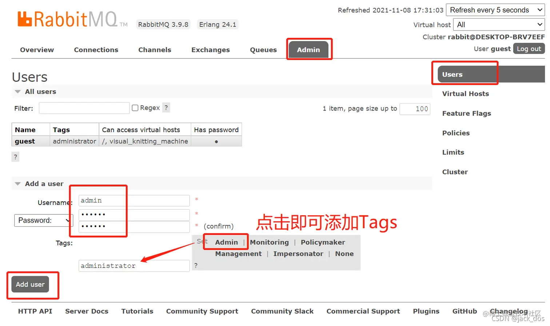Click the Add user button
The width and height of the screenshot is (550, 326).
30,285
